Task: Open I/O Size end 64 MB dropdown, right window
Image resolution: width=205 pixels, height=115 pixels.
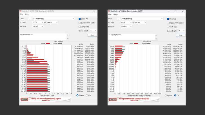Action: pyautogui.click(x=141, y=23)
